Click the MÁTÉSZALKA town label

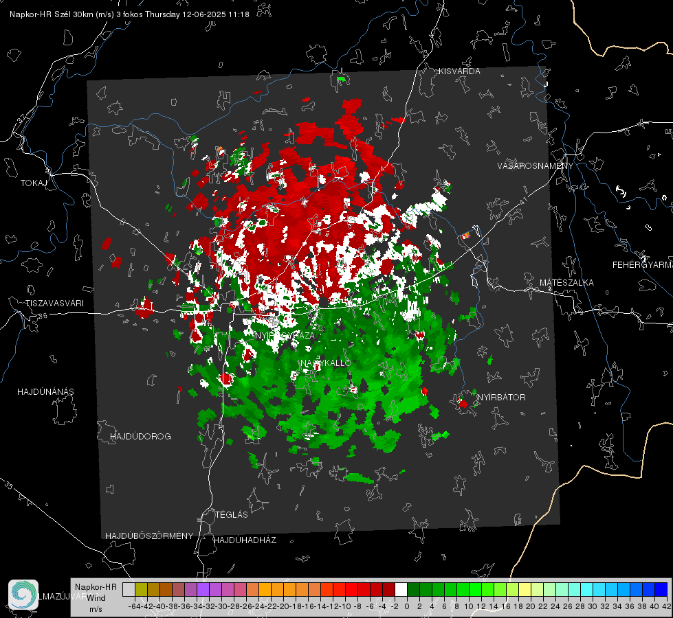click(566, 283)
